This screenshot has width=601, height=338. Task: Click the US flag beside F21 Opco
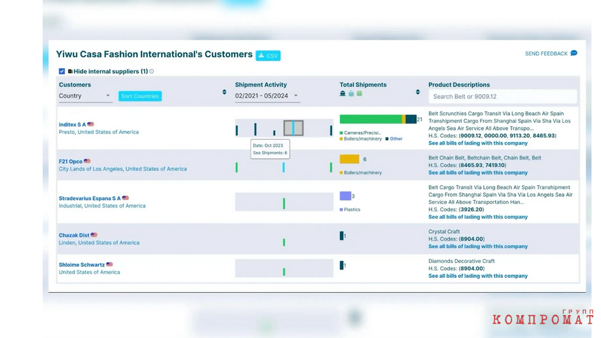click(x=87, y=161)
